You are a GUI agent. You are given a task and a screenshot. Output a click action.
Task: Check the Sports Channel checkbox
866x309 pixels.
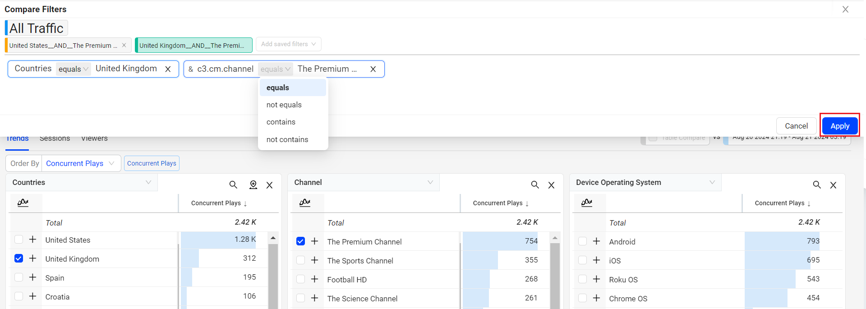click(300, 260)
